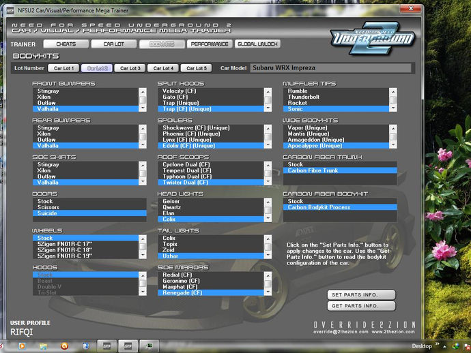Click the Car Model field showing Subaru WRX Impreza
Screen dimensions: 471x353
click(x=330, y=67)
